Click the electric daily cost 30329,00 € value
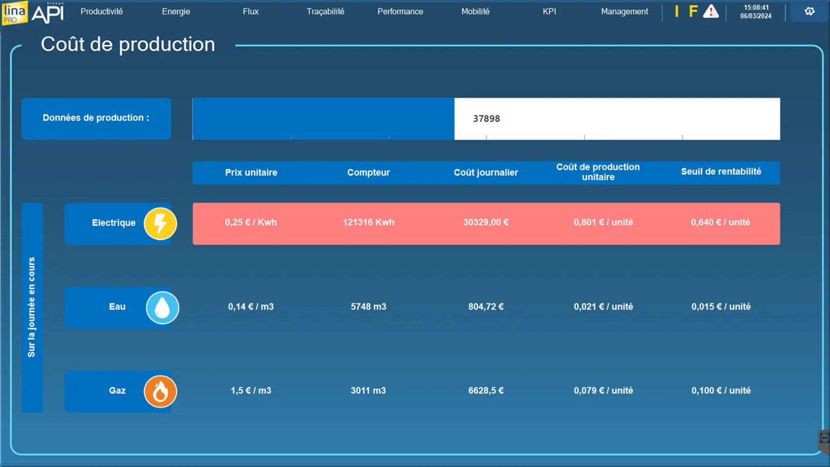The image size is (830, 467). pyautogui.click(x=486, y=222)
